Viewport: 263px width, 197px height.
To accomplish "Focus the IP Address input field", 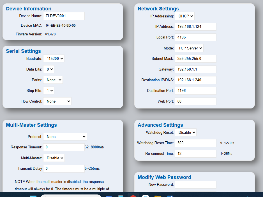I will [196, 27].
